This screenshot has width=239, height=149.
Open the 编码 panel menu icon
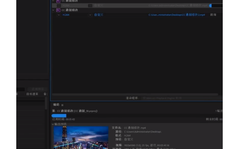coord(62,105)
